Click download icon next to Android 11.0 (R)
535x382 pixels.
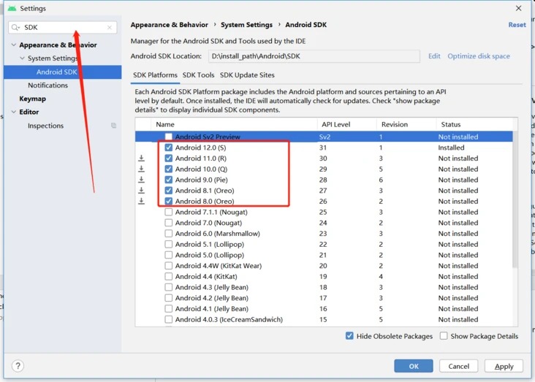[x=141, y=158]
